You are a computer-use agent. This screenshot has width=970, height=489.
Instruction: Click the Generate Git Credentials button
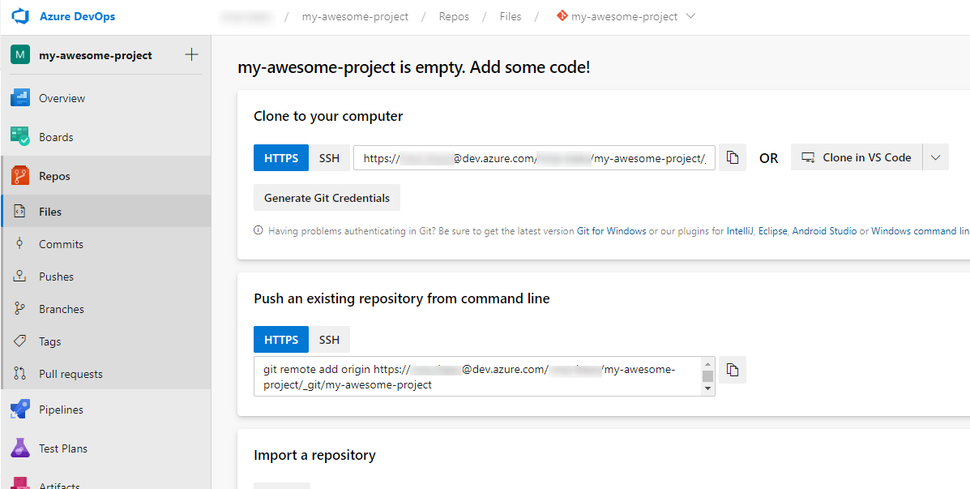pos(327,197)
